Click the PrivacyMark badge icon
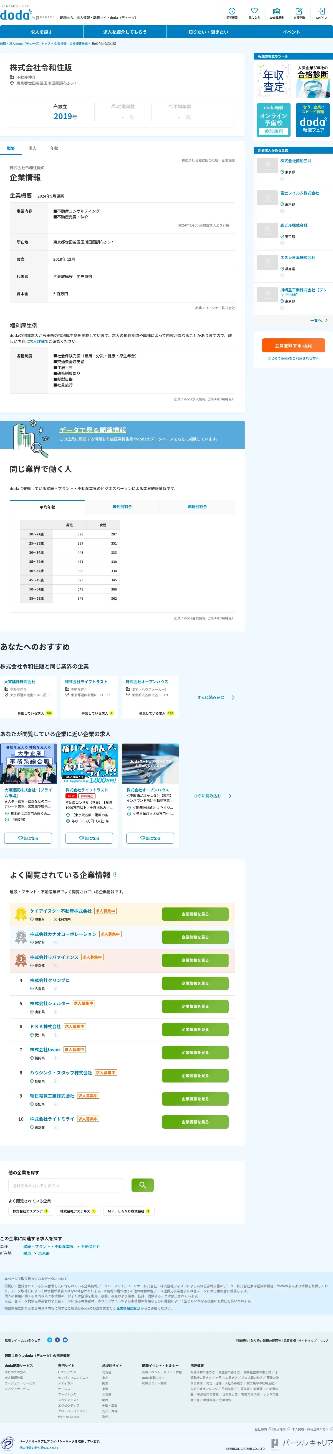Image resolution: width=333 pixels, height=1454 pixels. (x=7, y=1444)
